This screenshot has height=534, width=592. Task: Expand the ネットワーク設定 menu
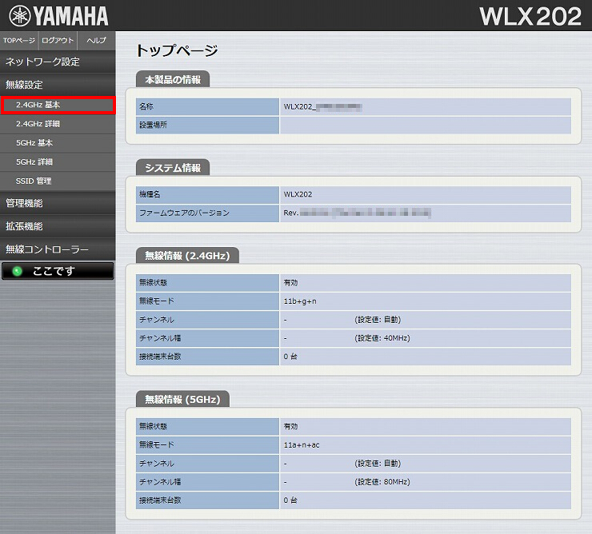coord(58,62)
